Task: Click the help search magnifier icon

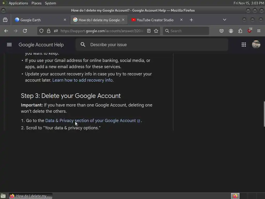Action: (x=83, y=45)
